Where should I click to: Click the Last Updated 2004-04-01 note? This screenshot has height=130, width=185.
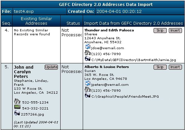[36, 124]
